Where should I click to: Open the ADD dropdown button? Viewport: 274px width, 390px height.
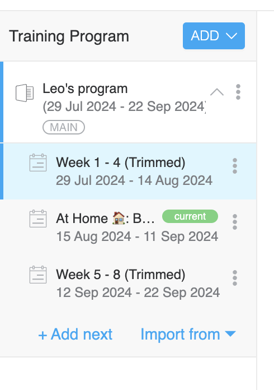pyautogui.click(x=214, y=36)
